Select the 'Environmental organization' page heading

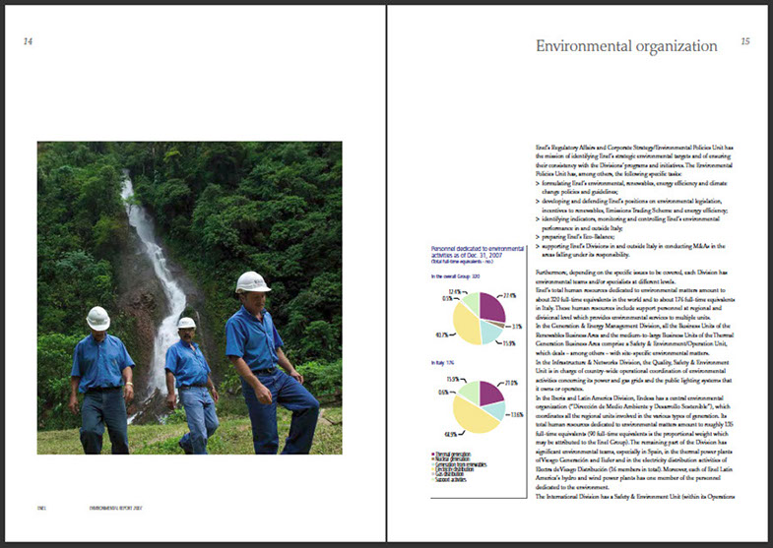625,45
